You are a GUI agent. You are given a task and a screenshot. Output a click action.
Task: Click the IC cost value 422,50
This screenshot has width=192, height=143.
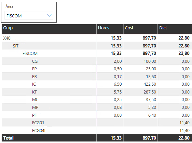click(x=150, y=84)
